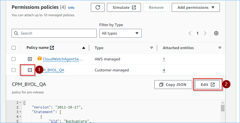The height and width of the screenshot is (123, 240).
Task: Click the JSON scrollbar up arrow
Action: coord(223,103)
